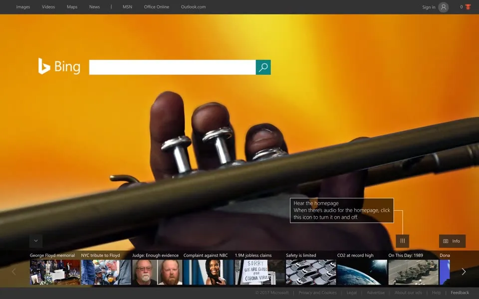Go to previous news stories with left arrow
This screenshot has height=299, width=479.
[14, 272]
